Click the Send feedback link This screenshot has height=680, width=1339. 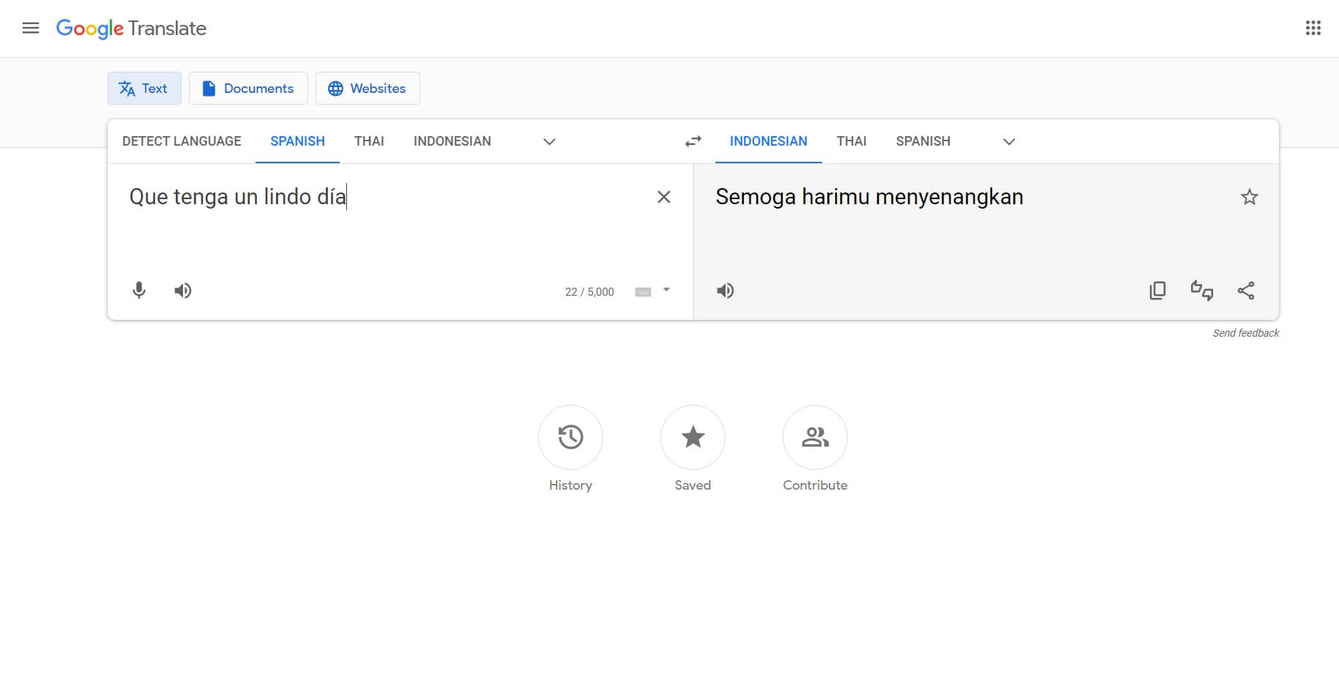1245,333
